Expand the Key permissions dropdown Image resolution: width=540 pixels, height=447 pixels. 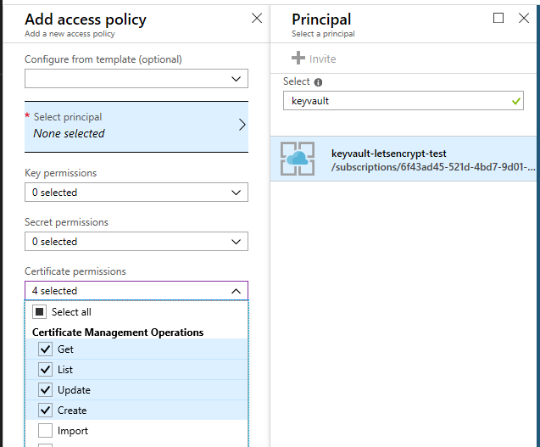coord(136,193)
